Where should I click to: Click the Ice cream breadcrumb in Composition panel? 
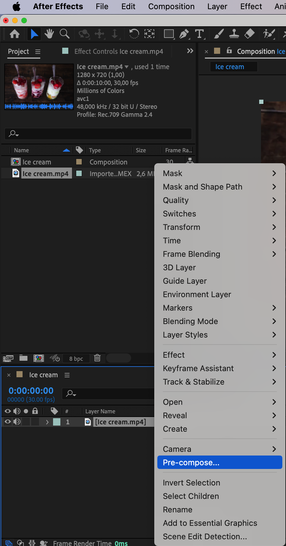(x=230, y=67)
